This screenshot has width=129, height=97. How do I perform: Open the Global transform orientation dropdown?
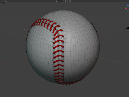point(59,1)
